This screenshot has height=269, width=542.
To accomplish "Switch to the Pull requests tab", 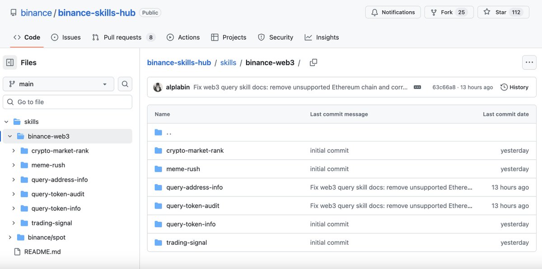I will pos(122,37).
